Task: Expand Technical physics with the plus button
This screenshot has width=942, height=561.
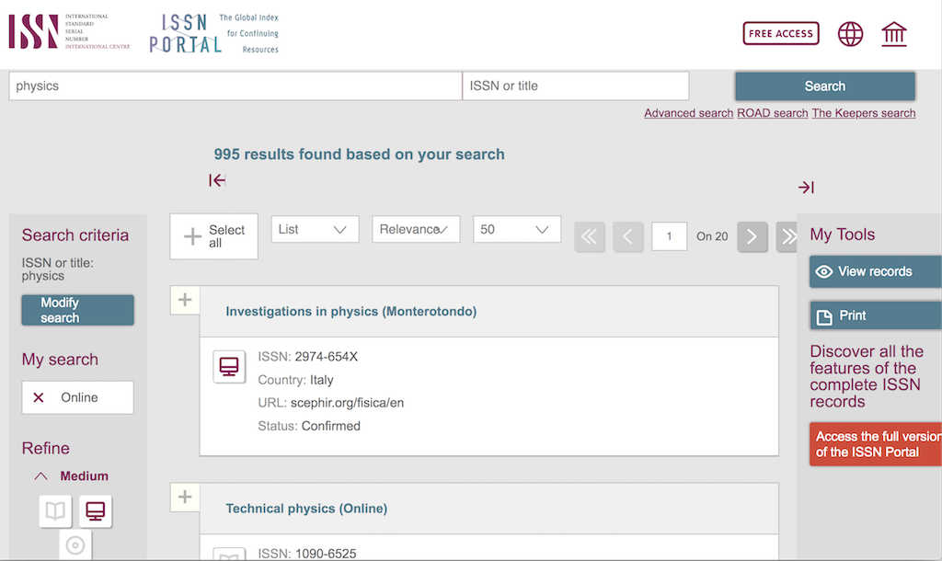Action: click(184, 497)
